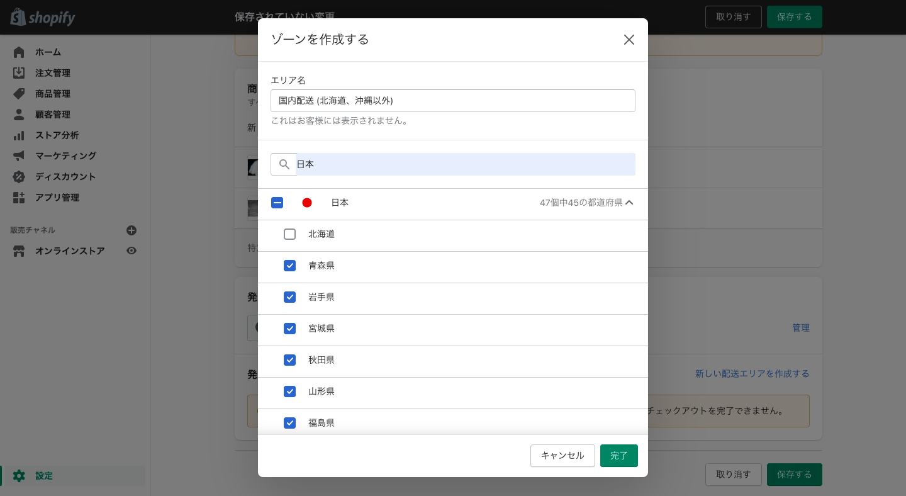Uncheck the 岩手県 checkbox
This screenshot has height=496, width=906.
(x=289, y=297)
